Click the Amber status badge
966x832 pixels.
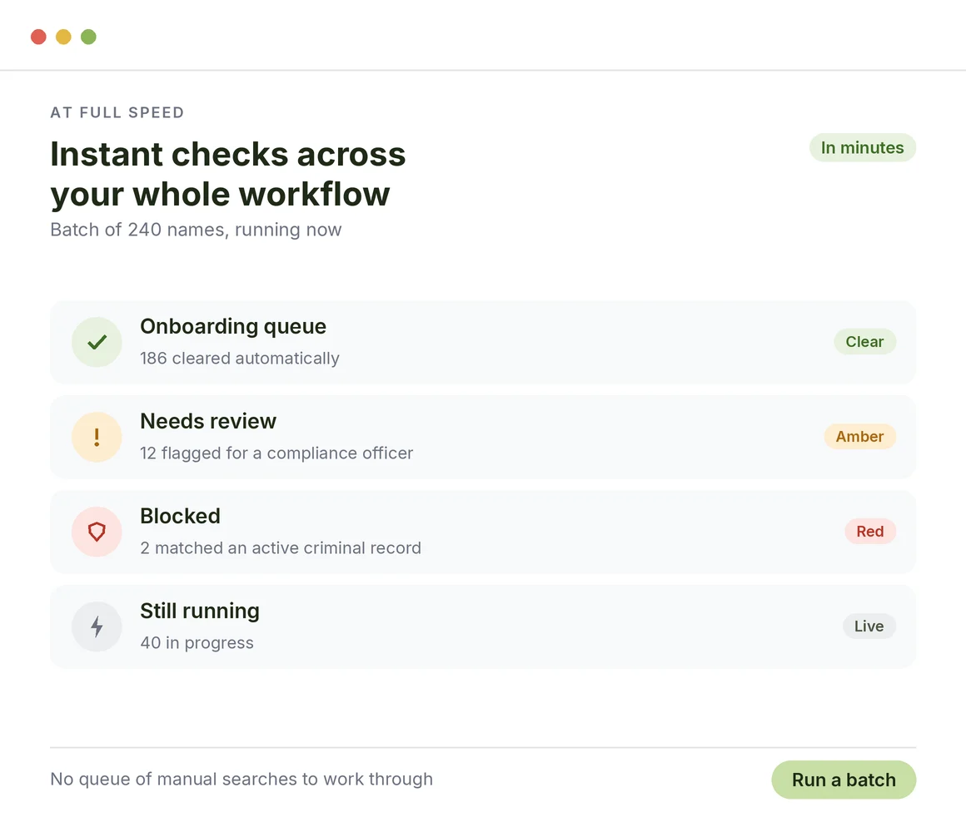[860, 436]
